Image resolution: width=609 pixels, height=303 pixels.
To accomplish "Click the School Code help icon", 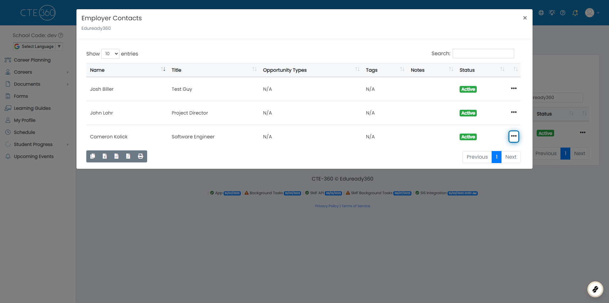I will (x=61, y=35).
